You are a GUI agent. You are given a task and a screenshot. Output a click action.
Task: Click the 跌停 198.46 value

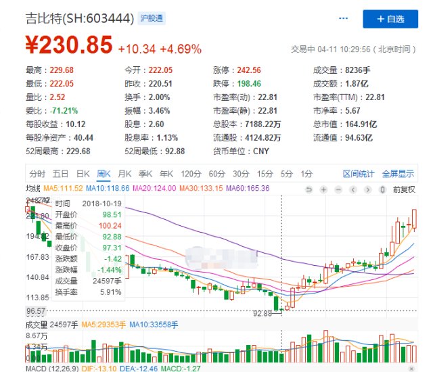[249, 84]
